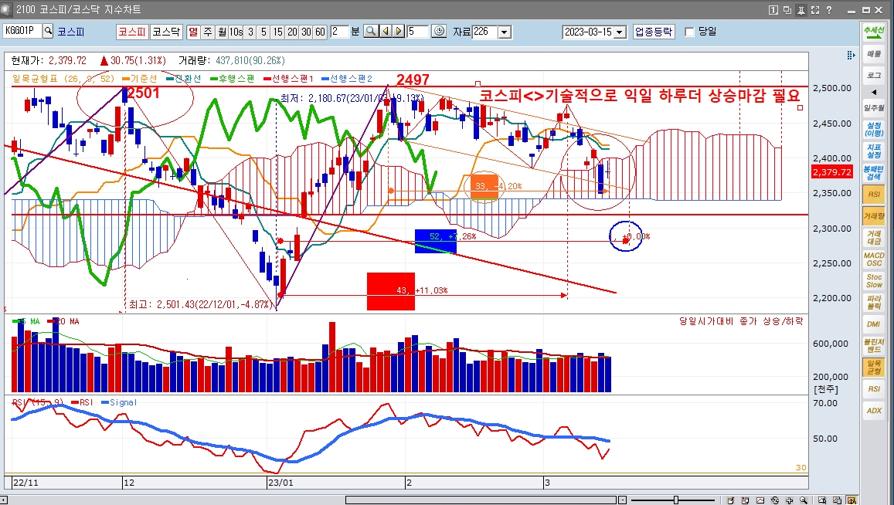Toggle the 거래대금 indicator button
Image resolution: width=894 pixels, height=505 pixels.
point(873,238)
